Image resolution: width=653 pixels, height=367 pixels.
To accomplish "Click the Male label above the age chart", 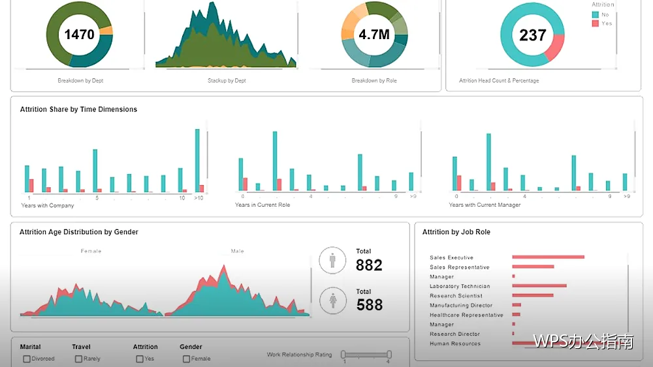I will pos(238,251).
